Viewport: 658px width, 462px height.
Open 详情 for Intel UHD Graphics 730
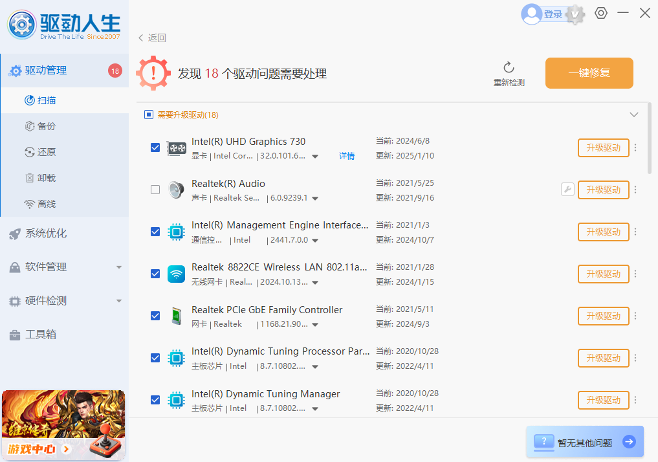click(x=347, y=156)
